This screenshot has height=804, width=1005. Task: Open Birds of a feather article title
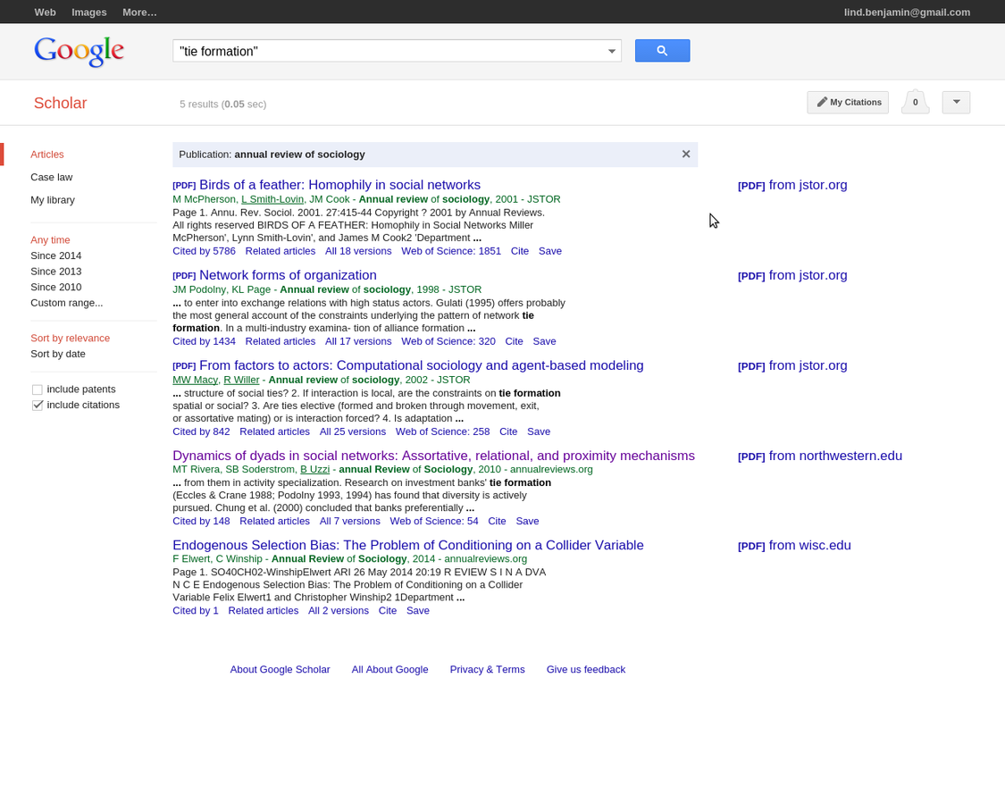pyautogui.click(x=339, y=185)
